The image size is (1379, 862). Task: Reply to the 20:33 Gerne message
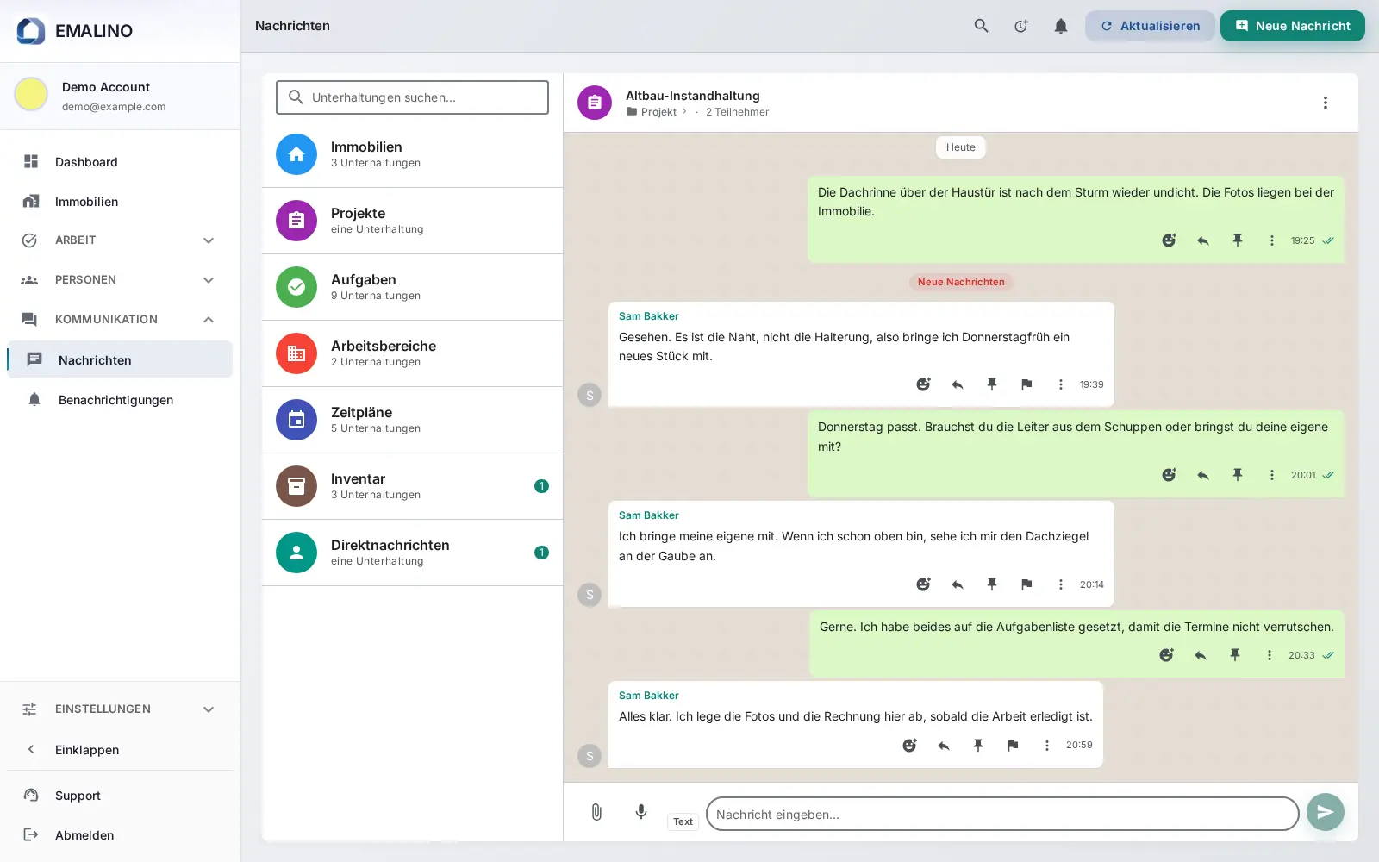pyautogui.click(x=1201, y=655)
